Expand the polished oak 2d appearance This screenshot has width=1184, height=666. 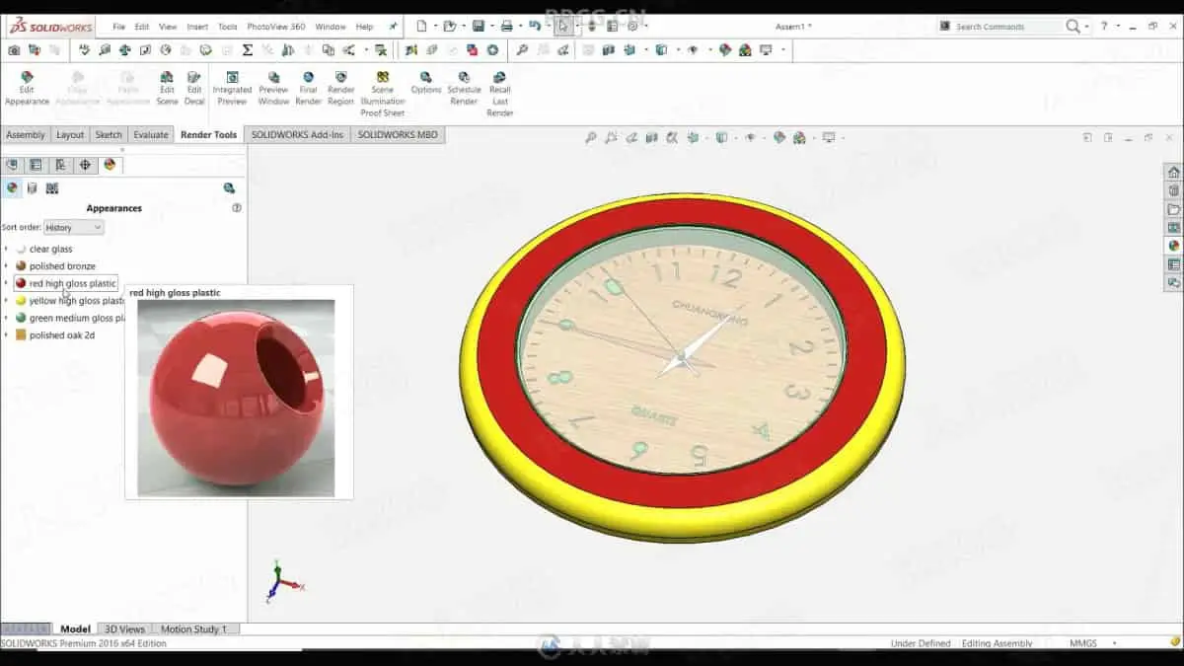click(6, 335)
